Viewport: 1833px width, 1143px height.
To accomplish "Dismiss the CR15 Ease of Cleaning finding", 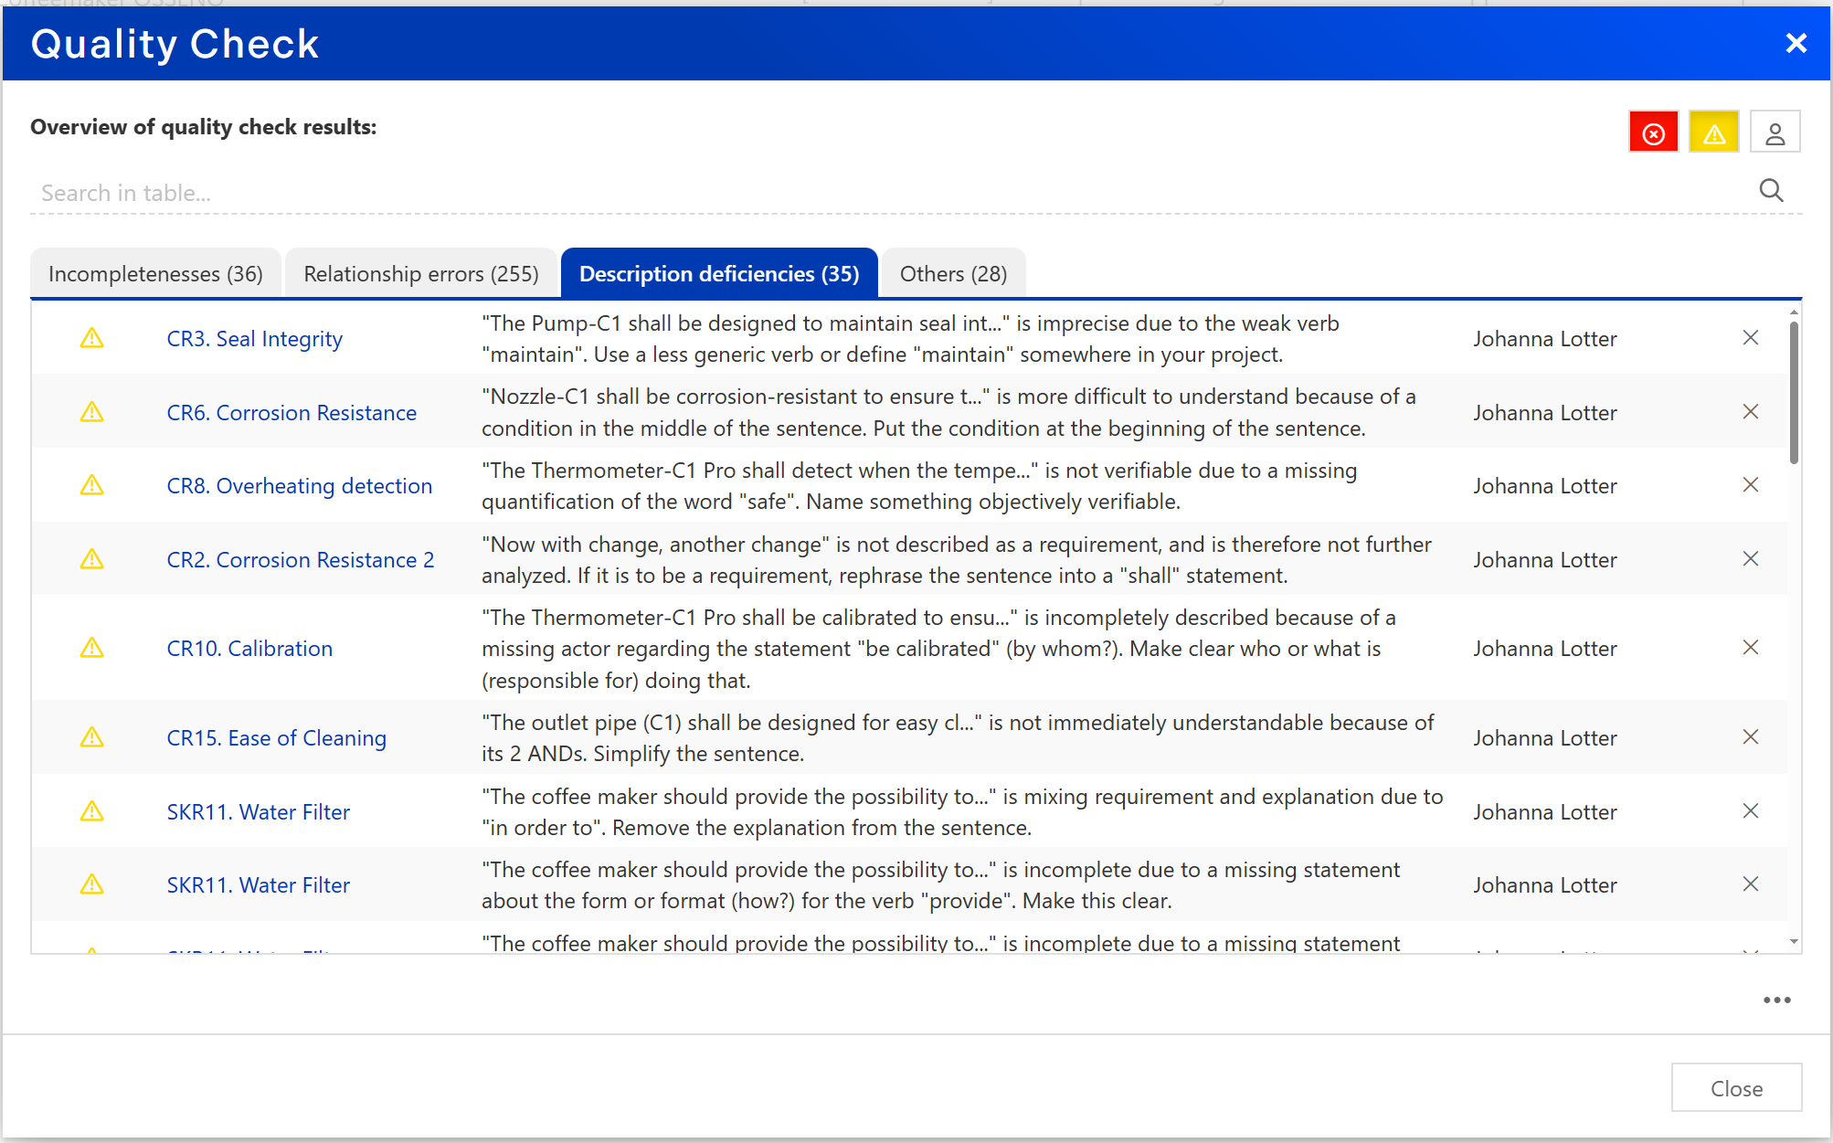I will [1750, 737].
